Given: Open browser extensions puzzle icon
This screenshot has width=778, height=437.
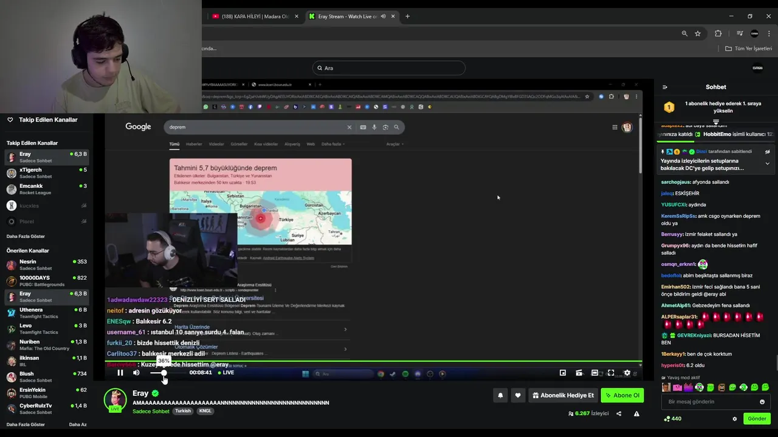Looking at the screenshot, I should pos(718,33).
